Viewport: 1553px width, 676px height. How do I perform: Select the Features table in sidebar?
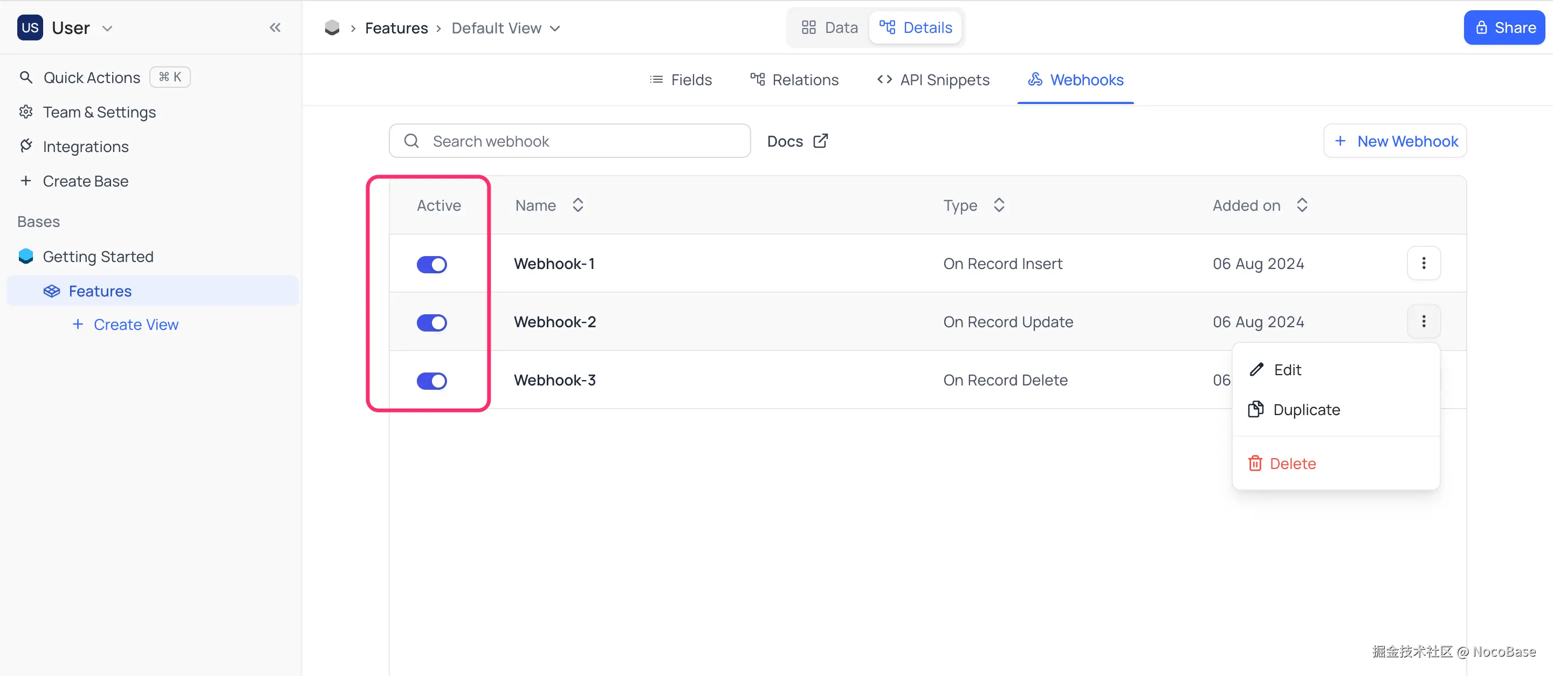click(x=153, y=291)
